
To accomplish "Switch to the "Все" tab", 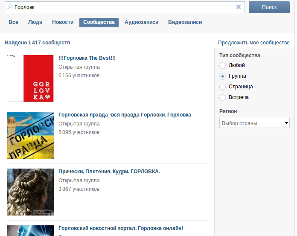I will (x=14, y=22).
